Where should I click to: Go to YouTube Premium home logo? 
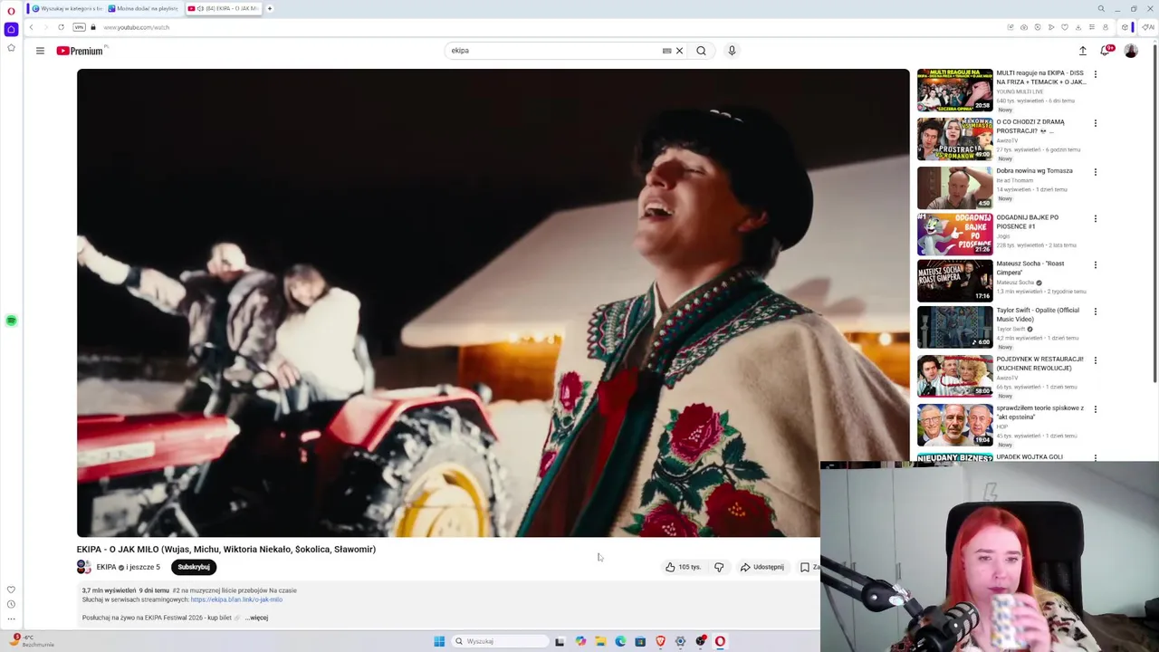pyautogui.click(x=80, y=51)
